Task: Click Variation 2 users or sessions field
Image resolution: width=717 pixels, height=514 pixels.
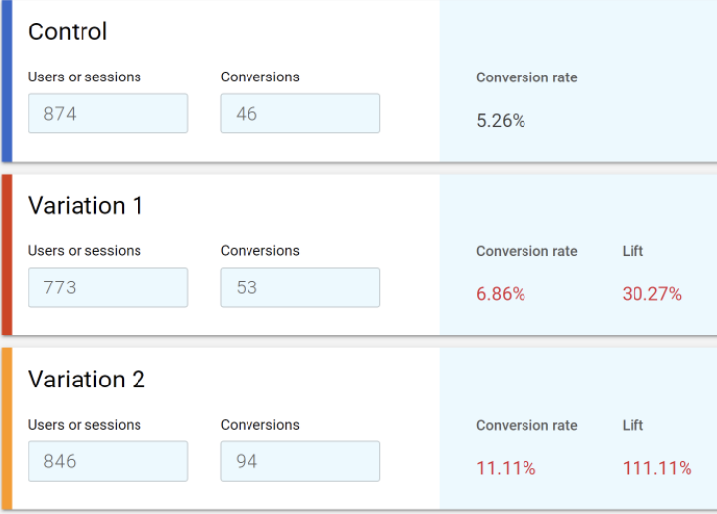Action: (x=108, y=461)
